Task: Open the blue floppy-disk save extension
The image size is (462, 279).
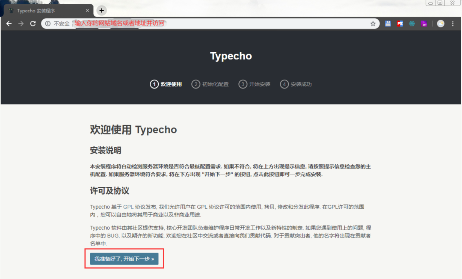Action: pyautogui.click(x=388, y=24)
